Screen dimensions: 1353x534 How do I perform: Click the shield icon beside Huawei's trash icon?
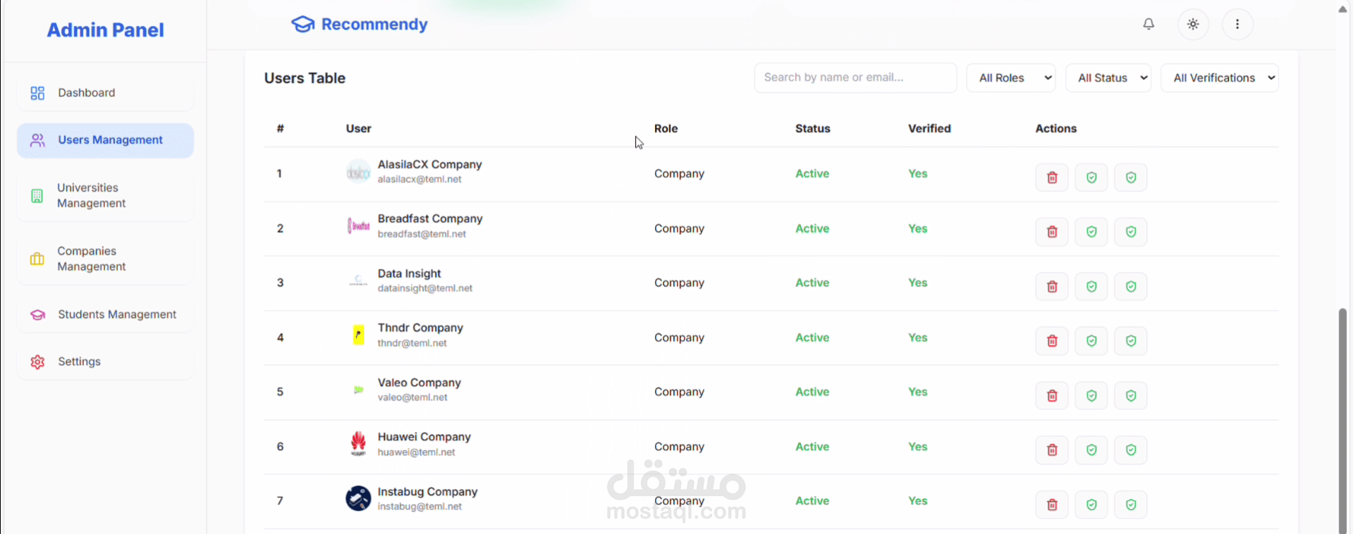1091,450
